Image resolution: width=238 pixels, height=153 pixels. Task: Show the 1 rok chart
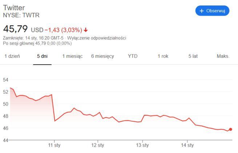point(163,56)
